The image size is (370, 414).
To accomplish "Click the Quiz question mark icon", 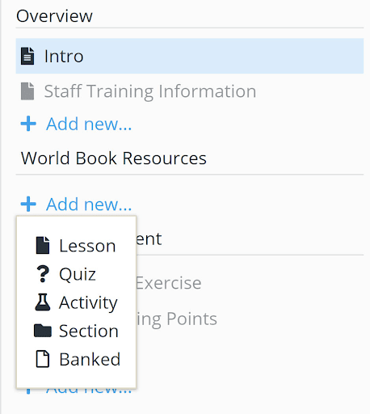I will [x=43, y=274].
